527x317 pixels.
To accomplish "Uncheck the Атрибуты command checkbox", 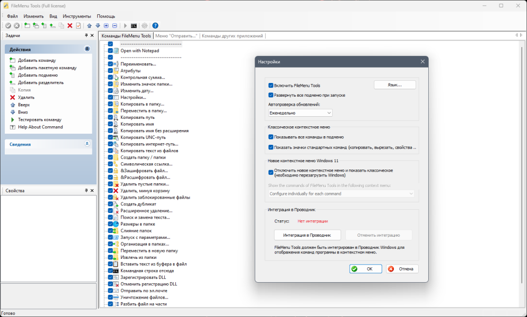I will tap(110, 71).
